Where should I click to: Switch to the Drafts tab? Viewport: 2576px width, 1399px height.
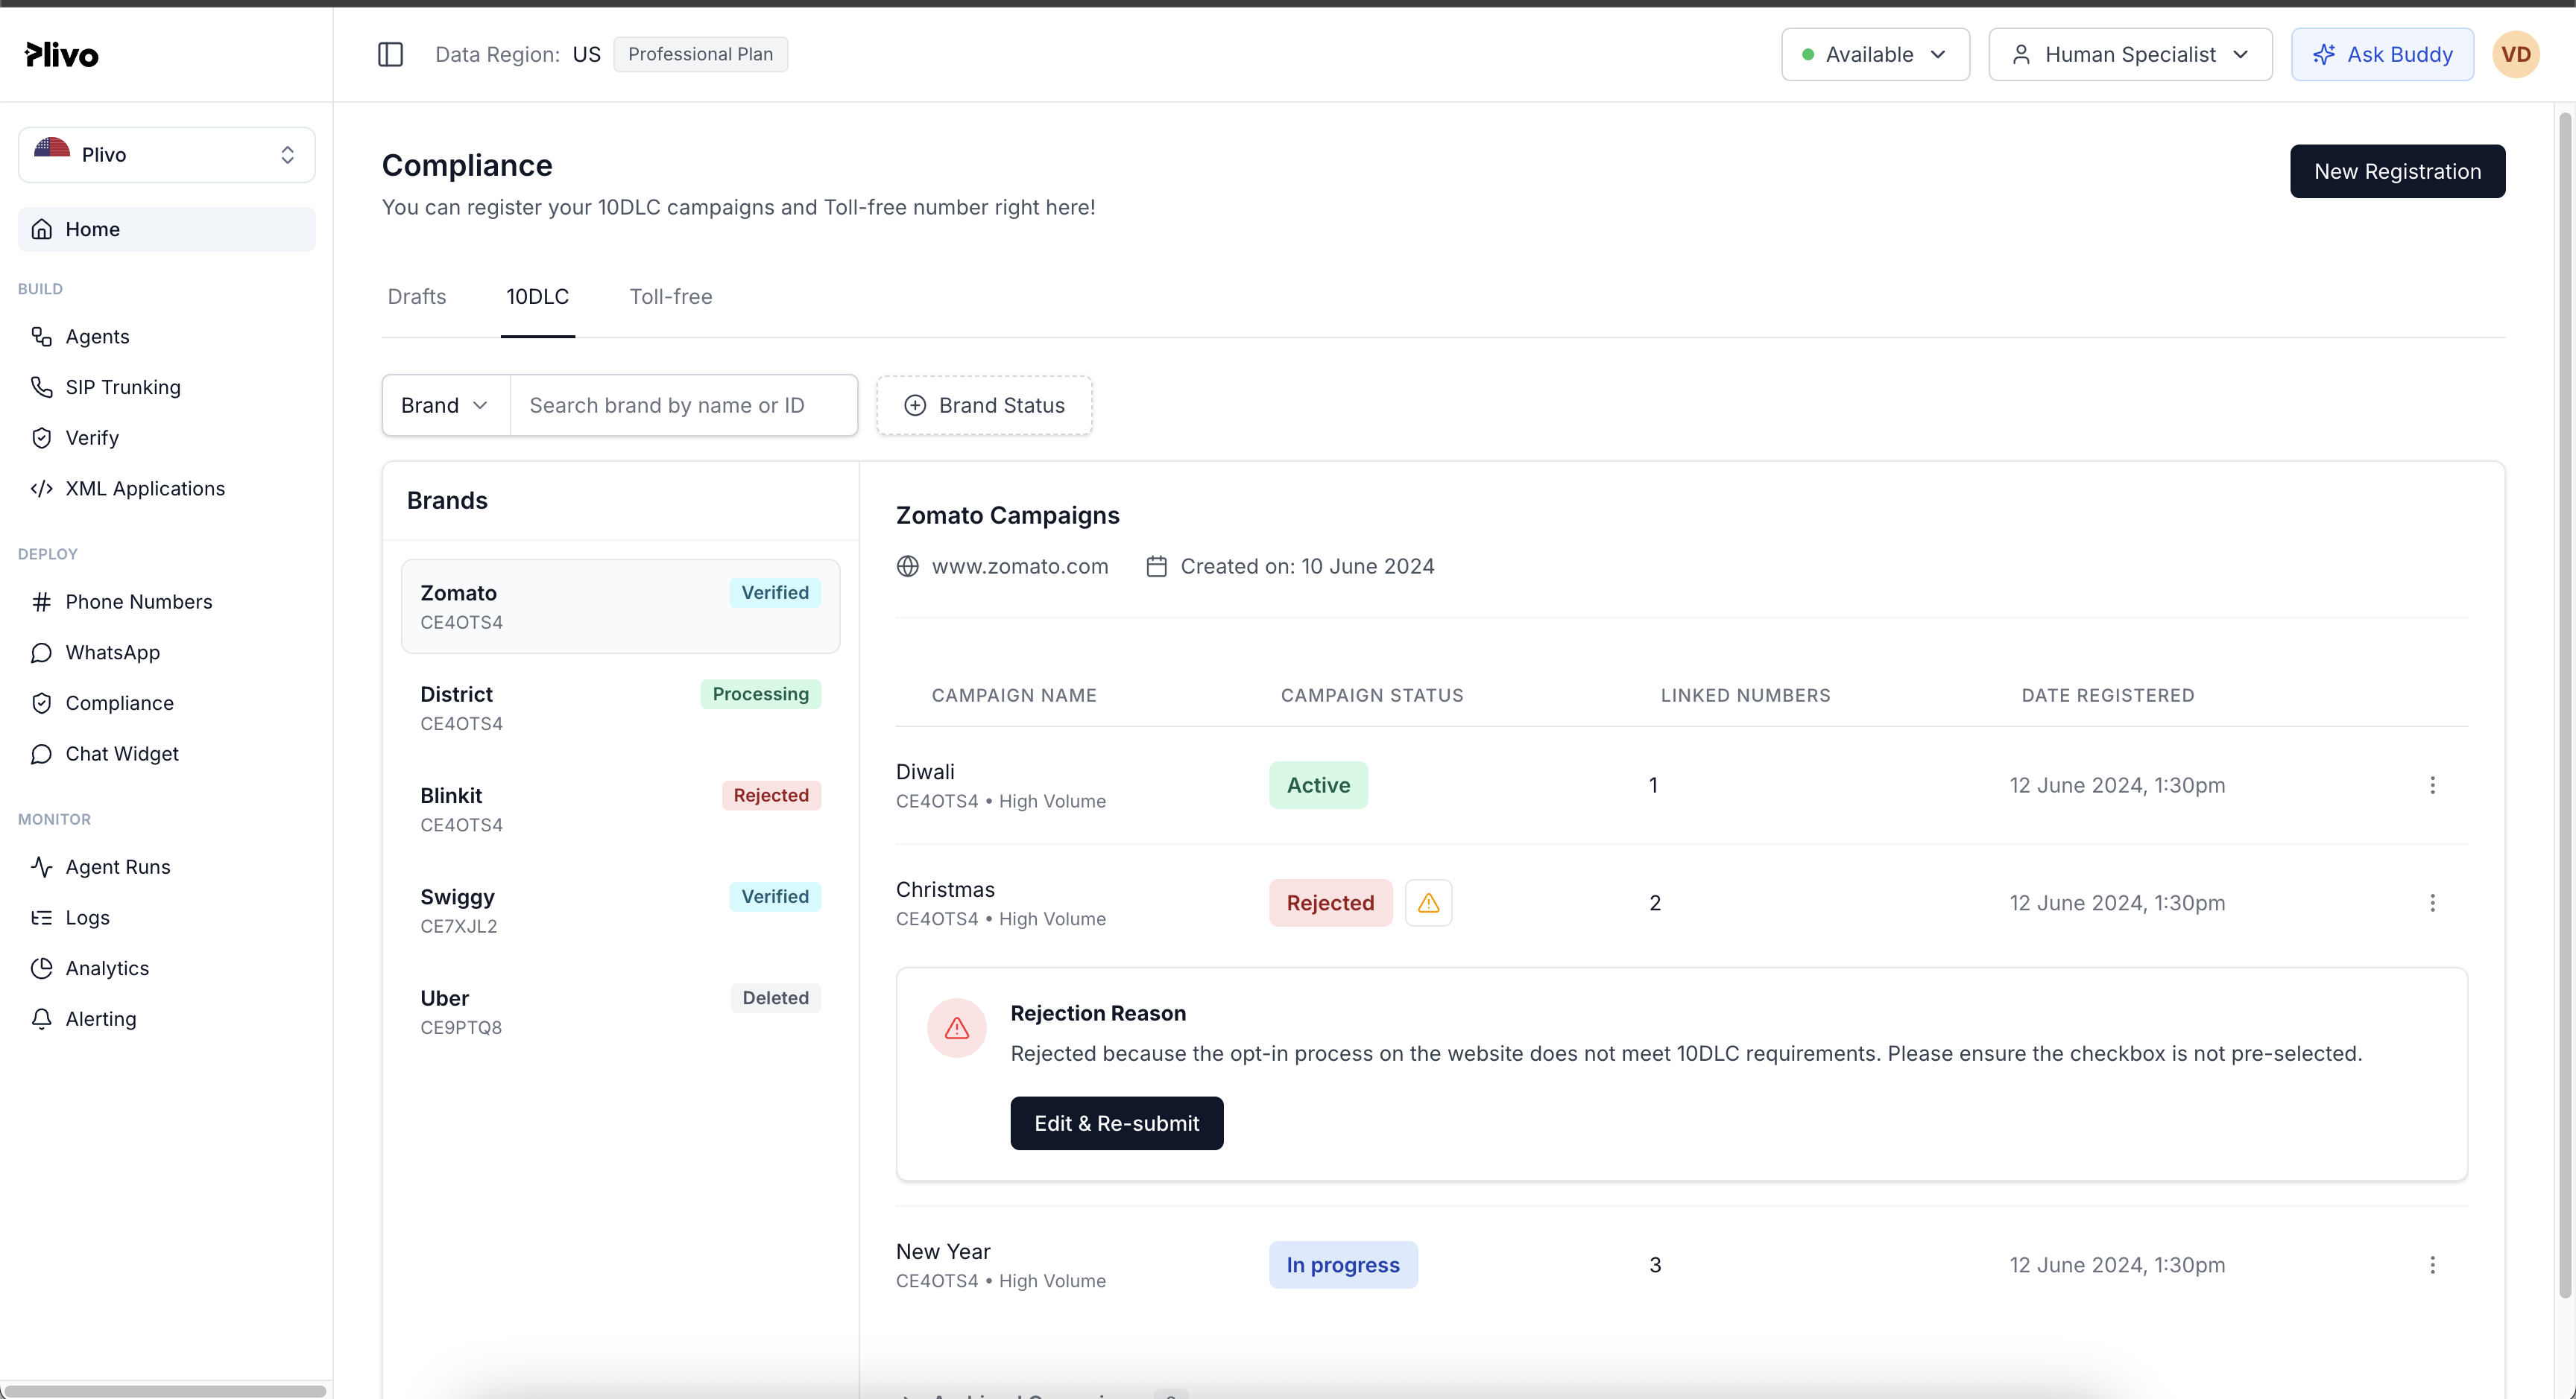(417, 296)
